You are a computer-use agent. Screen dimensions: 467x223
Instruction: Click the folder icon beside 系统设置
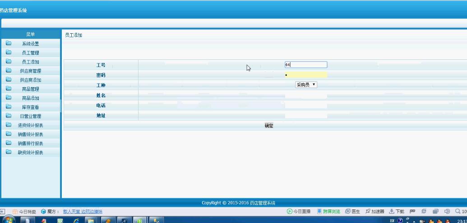click(x=9, y=43)
